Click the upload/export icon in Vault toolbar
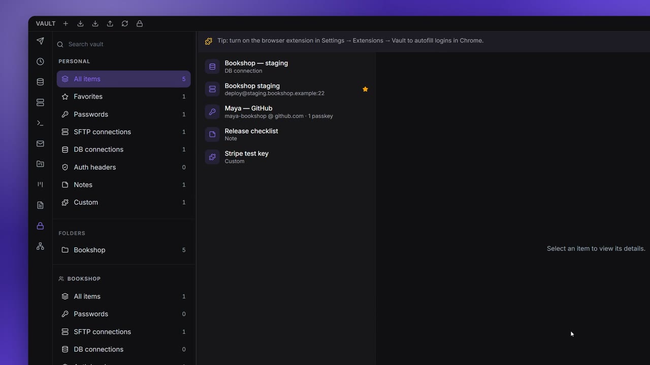 coord(110,24)
